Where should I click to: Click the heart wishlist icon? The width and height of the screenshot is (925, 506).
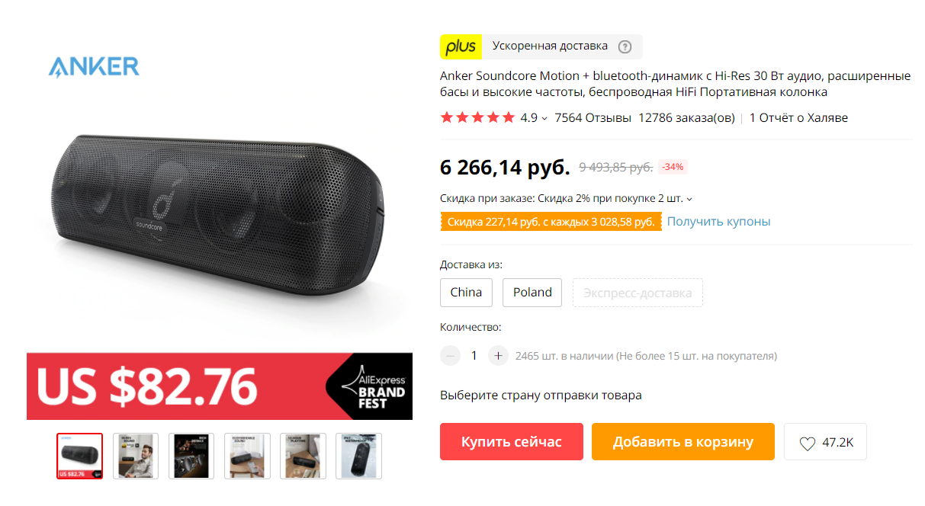[808, 443]
